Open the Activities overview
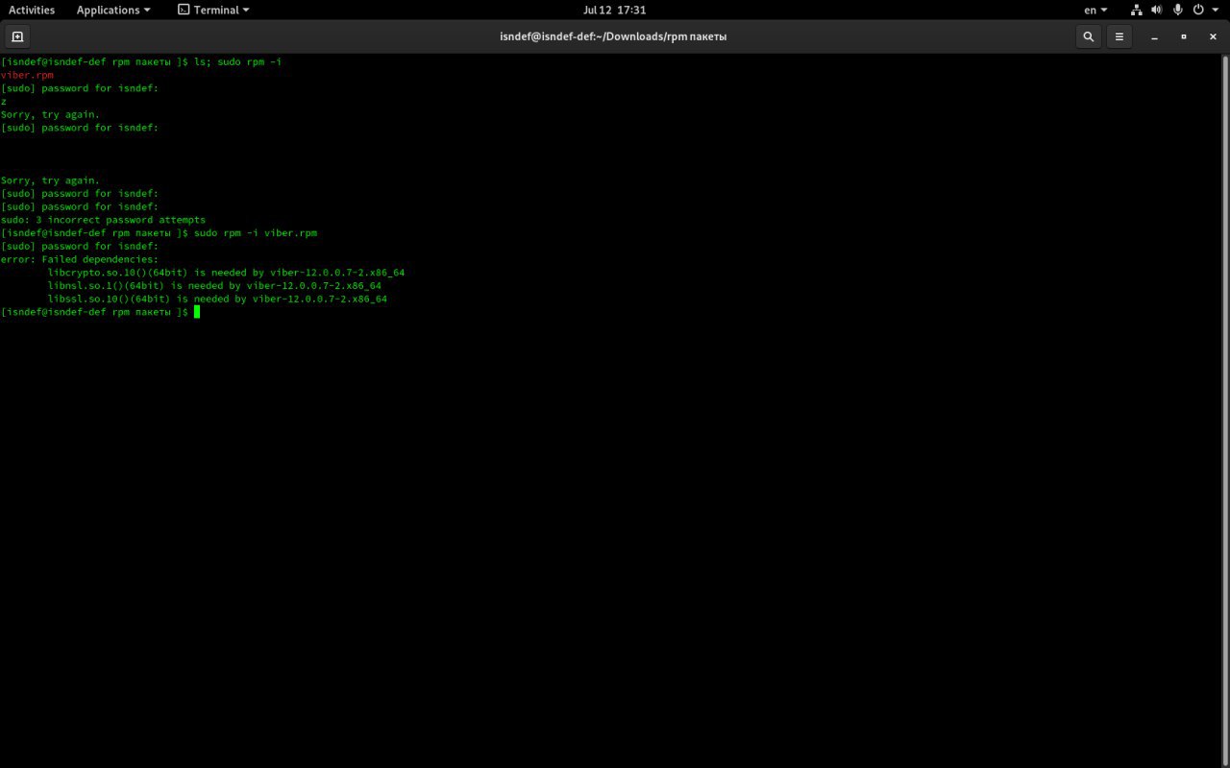The height and width of the screenshot is (768, 1230). pyautogui.click(x=32, y=10)
